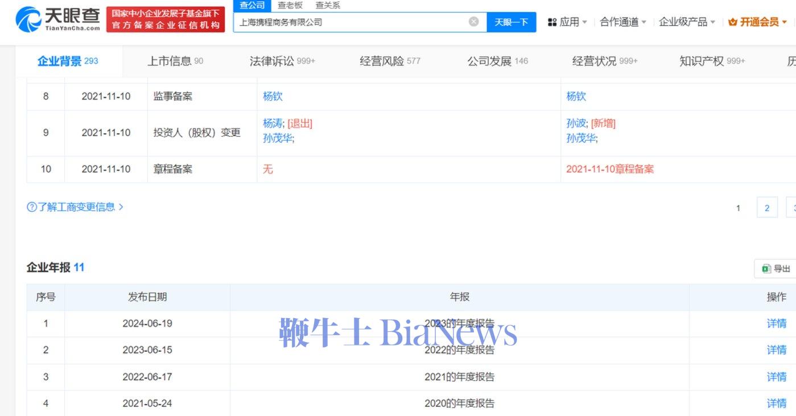Click 杨钦 in the after-change column
The width and height of the screenshot is (796, 416).
click(x=576, y=96)
